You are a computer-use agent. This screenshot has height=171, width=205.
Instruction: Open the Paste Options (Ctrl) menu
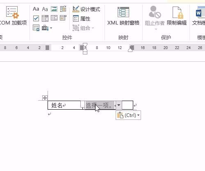pos(128,115)
